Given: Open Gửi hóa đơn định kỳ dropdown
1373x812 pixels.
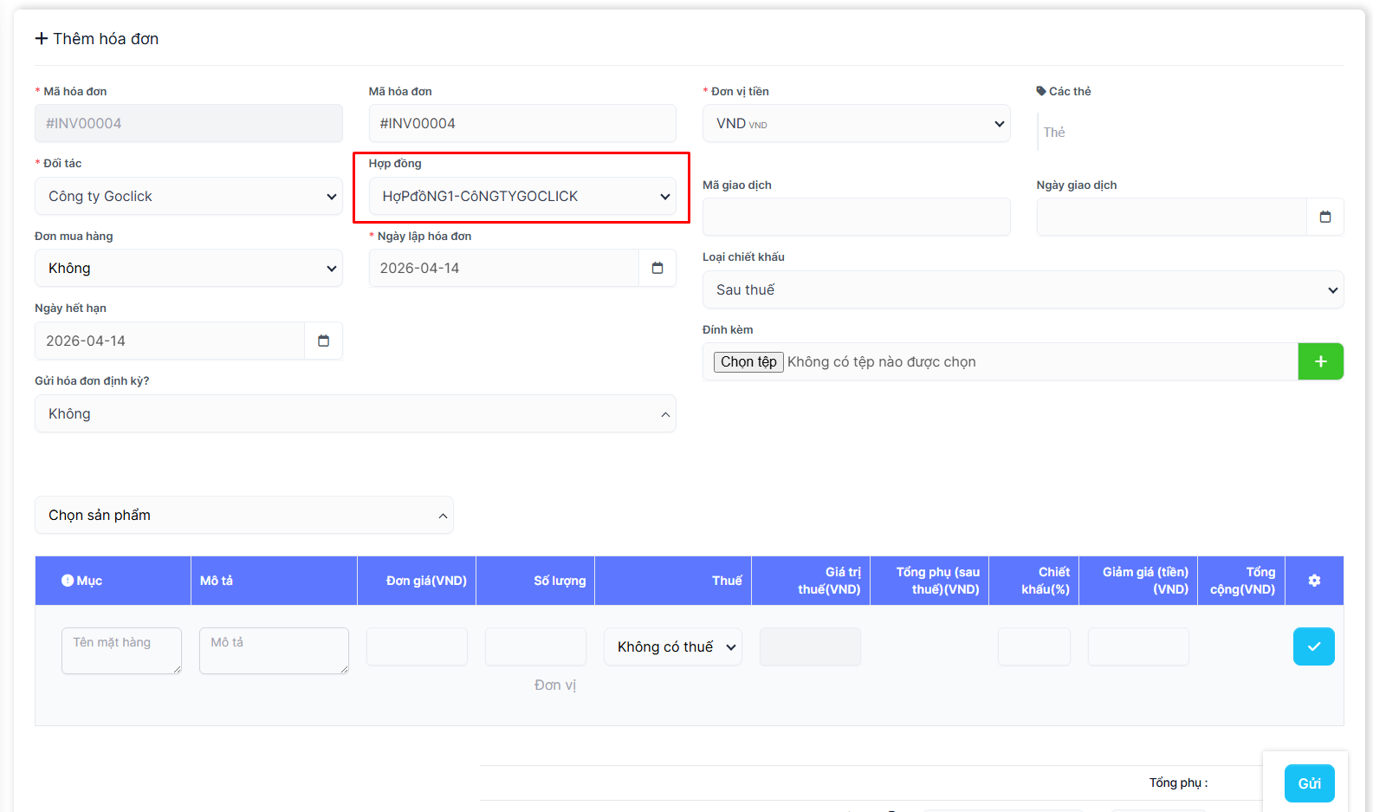Looking at the screenshot, I should [355, 414].
